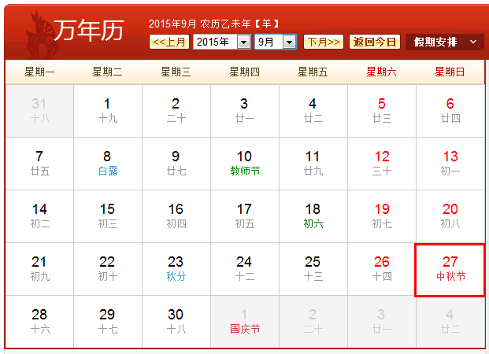Select September 12 (三十)
This screenshot has width=489, height=354.
[382, 164]
